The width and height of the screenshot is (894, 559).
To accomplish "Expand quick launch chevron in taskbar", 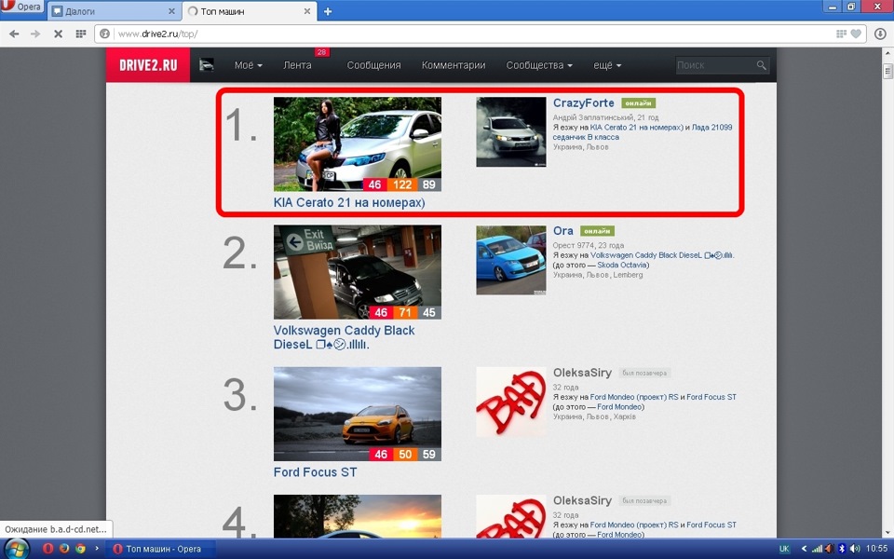I will coord(97,549).
